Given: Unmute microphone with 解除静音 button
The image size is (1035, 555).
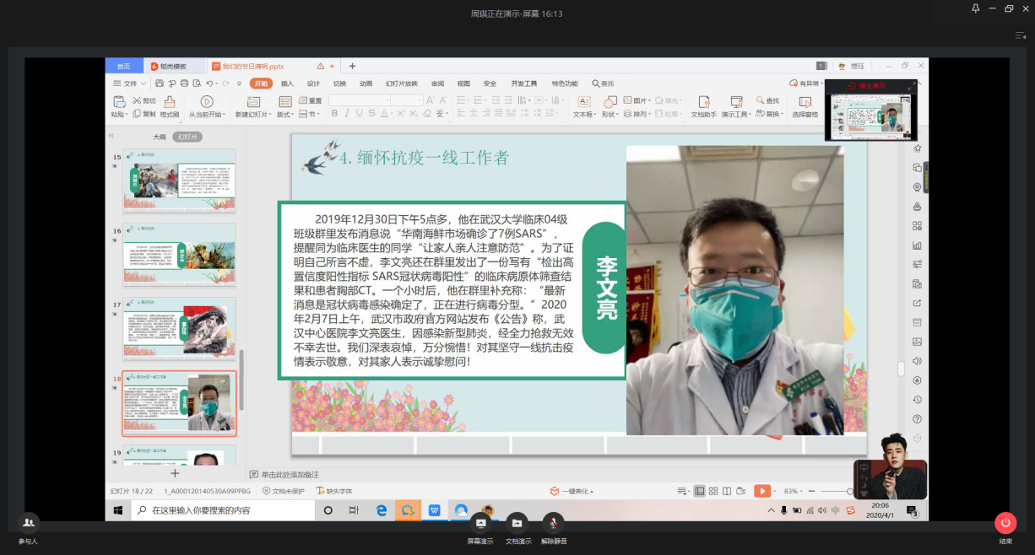Looking at the screenshot, I should pyautogui.click(x=554, y=524).
